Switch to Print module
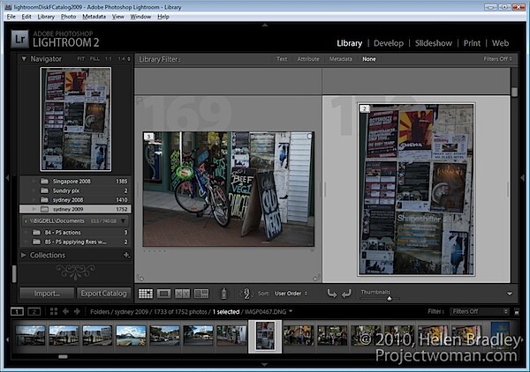This screenshot has height=372, width=530. pyautogui.click(x=472, y=43)
